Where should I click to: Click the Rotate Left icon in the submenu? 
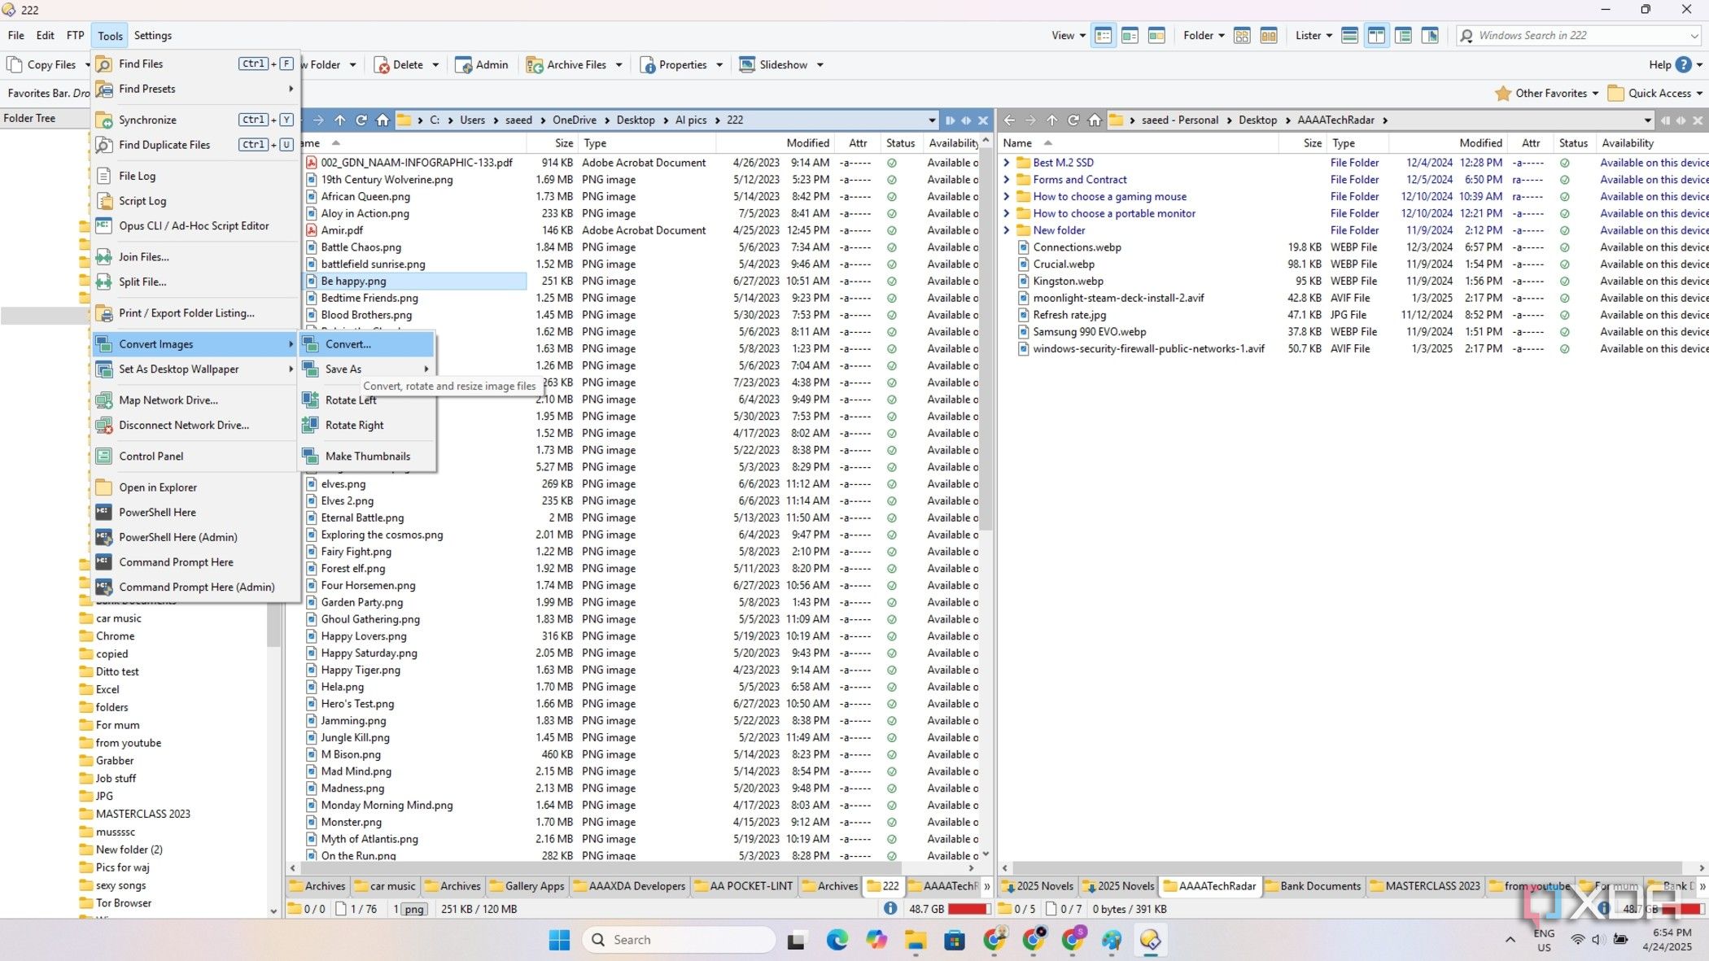pos(310,400)
